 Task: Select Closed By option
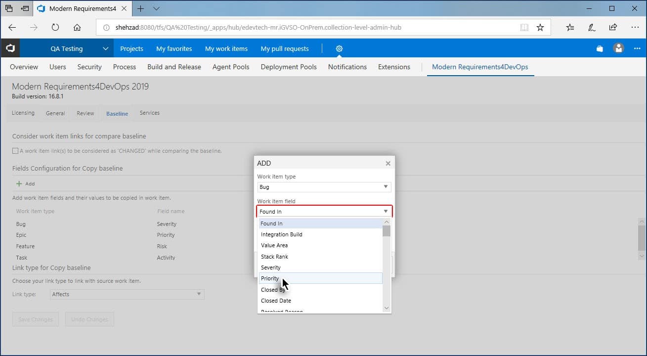click(x=320, y=290)
